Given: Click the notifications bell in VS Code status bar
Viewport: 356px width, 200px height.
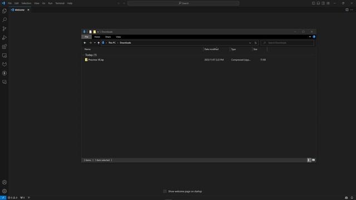Looking at the screenshot, I should coord(352,198).
